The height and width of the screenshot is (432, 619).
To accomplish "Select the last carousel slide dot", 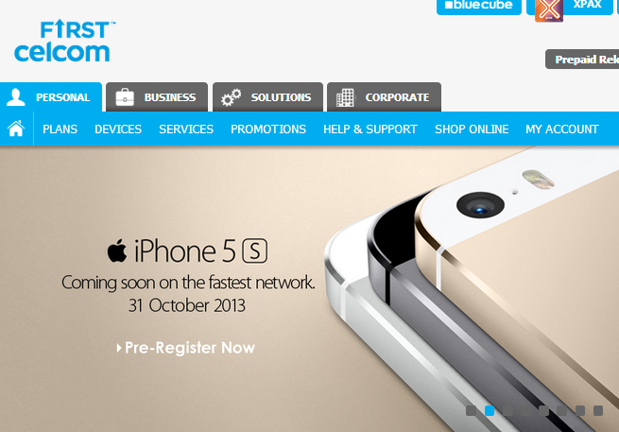I will pyautogui.click(x=598, y=410).
